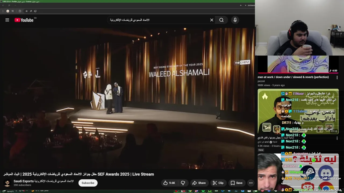This screenshot has height=193, width=344.
Task: Go to YouTube home via logo
Action: pyautogui.click(x=24, y=20)
